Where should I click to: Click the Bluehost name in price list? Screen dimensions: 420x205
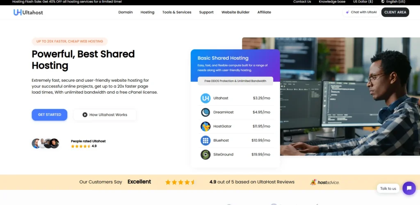tap(221, 140)
